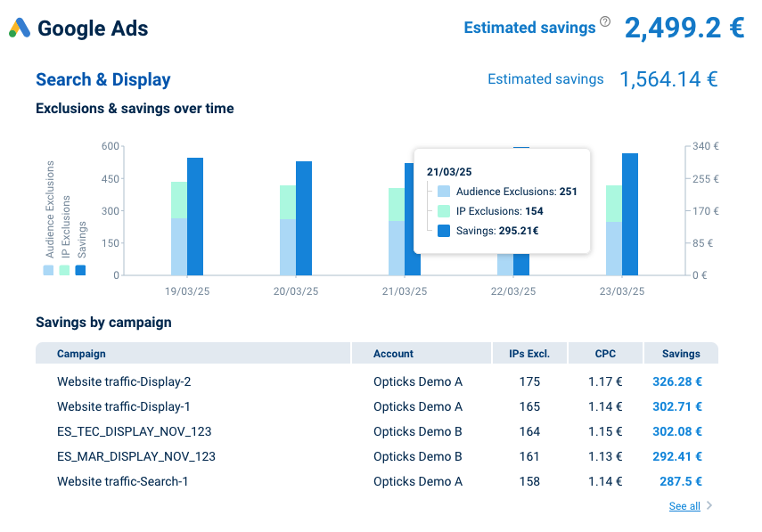Toggle the Savings legend swatch
The image size is (762, 532).
pos(80,270)
